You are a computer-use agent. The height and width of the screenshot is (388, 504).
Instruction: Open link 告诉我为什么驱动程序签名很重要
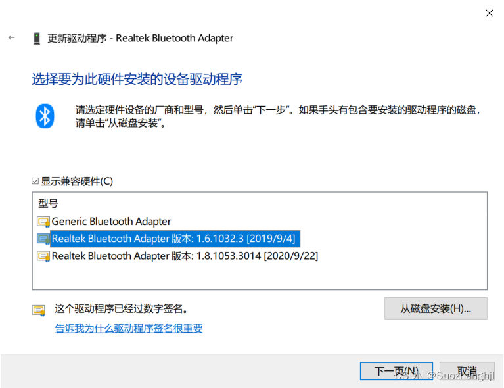(129, 328)
